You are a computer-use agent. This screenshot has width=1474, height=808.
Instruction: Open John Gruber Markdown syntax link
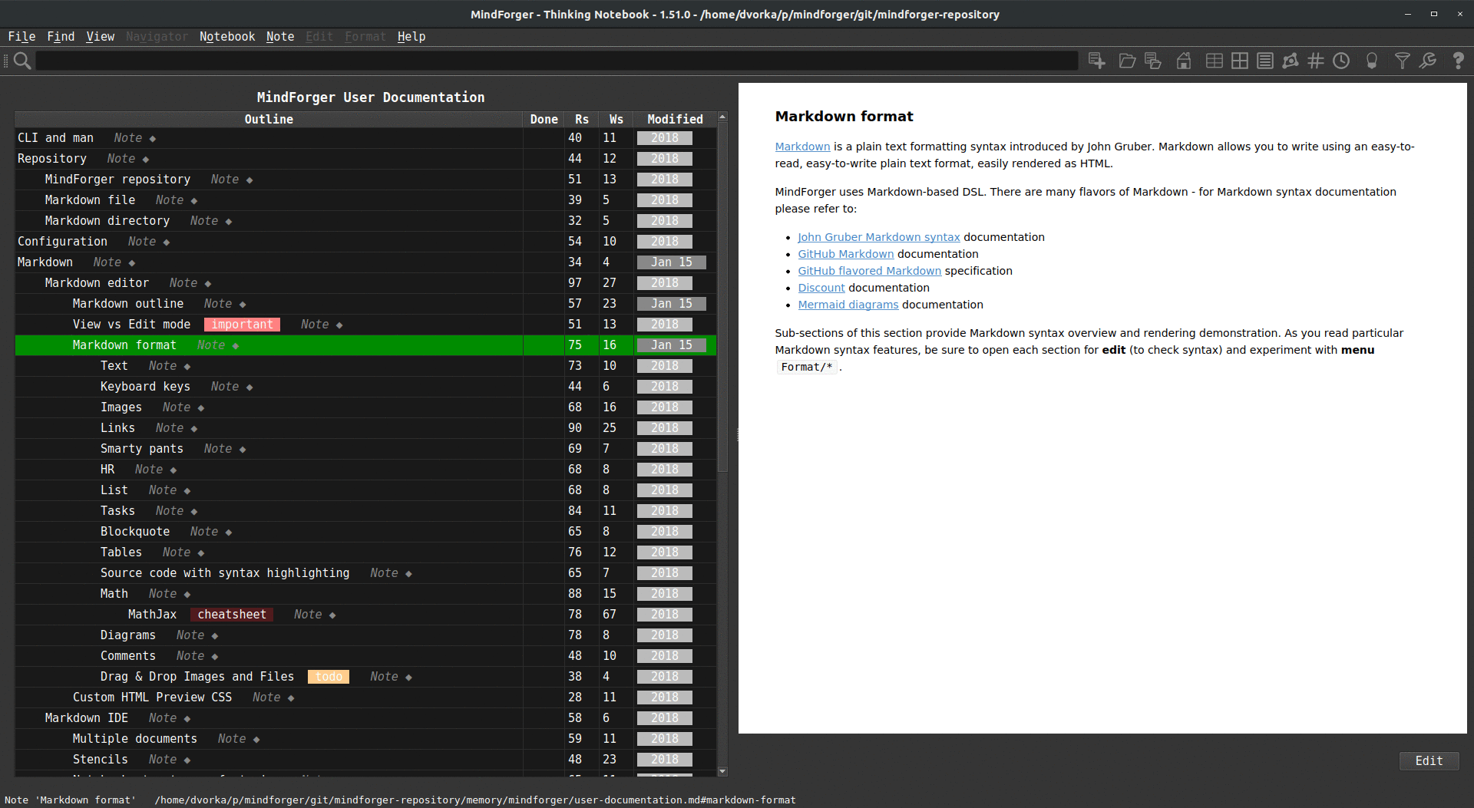tap(878, 237)
